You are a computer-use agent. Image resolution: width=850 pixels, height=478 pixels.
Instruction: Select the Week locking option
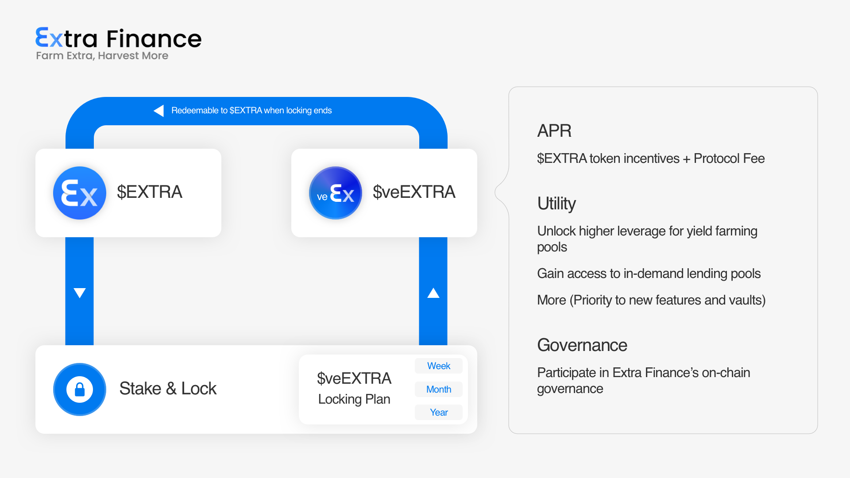(438, 366)
